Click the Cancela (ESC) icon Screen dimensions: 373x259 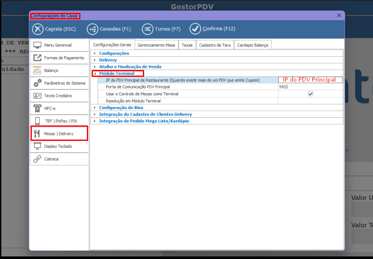point(38,29)
